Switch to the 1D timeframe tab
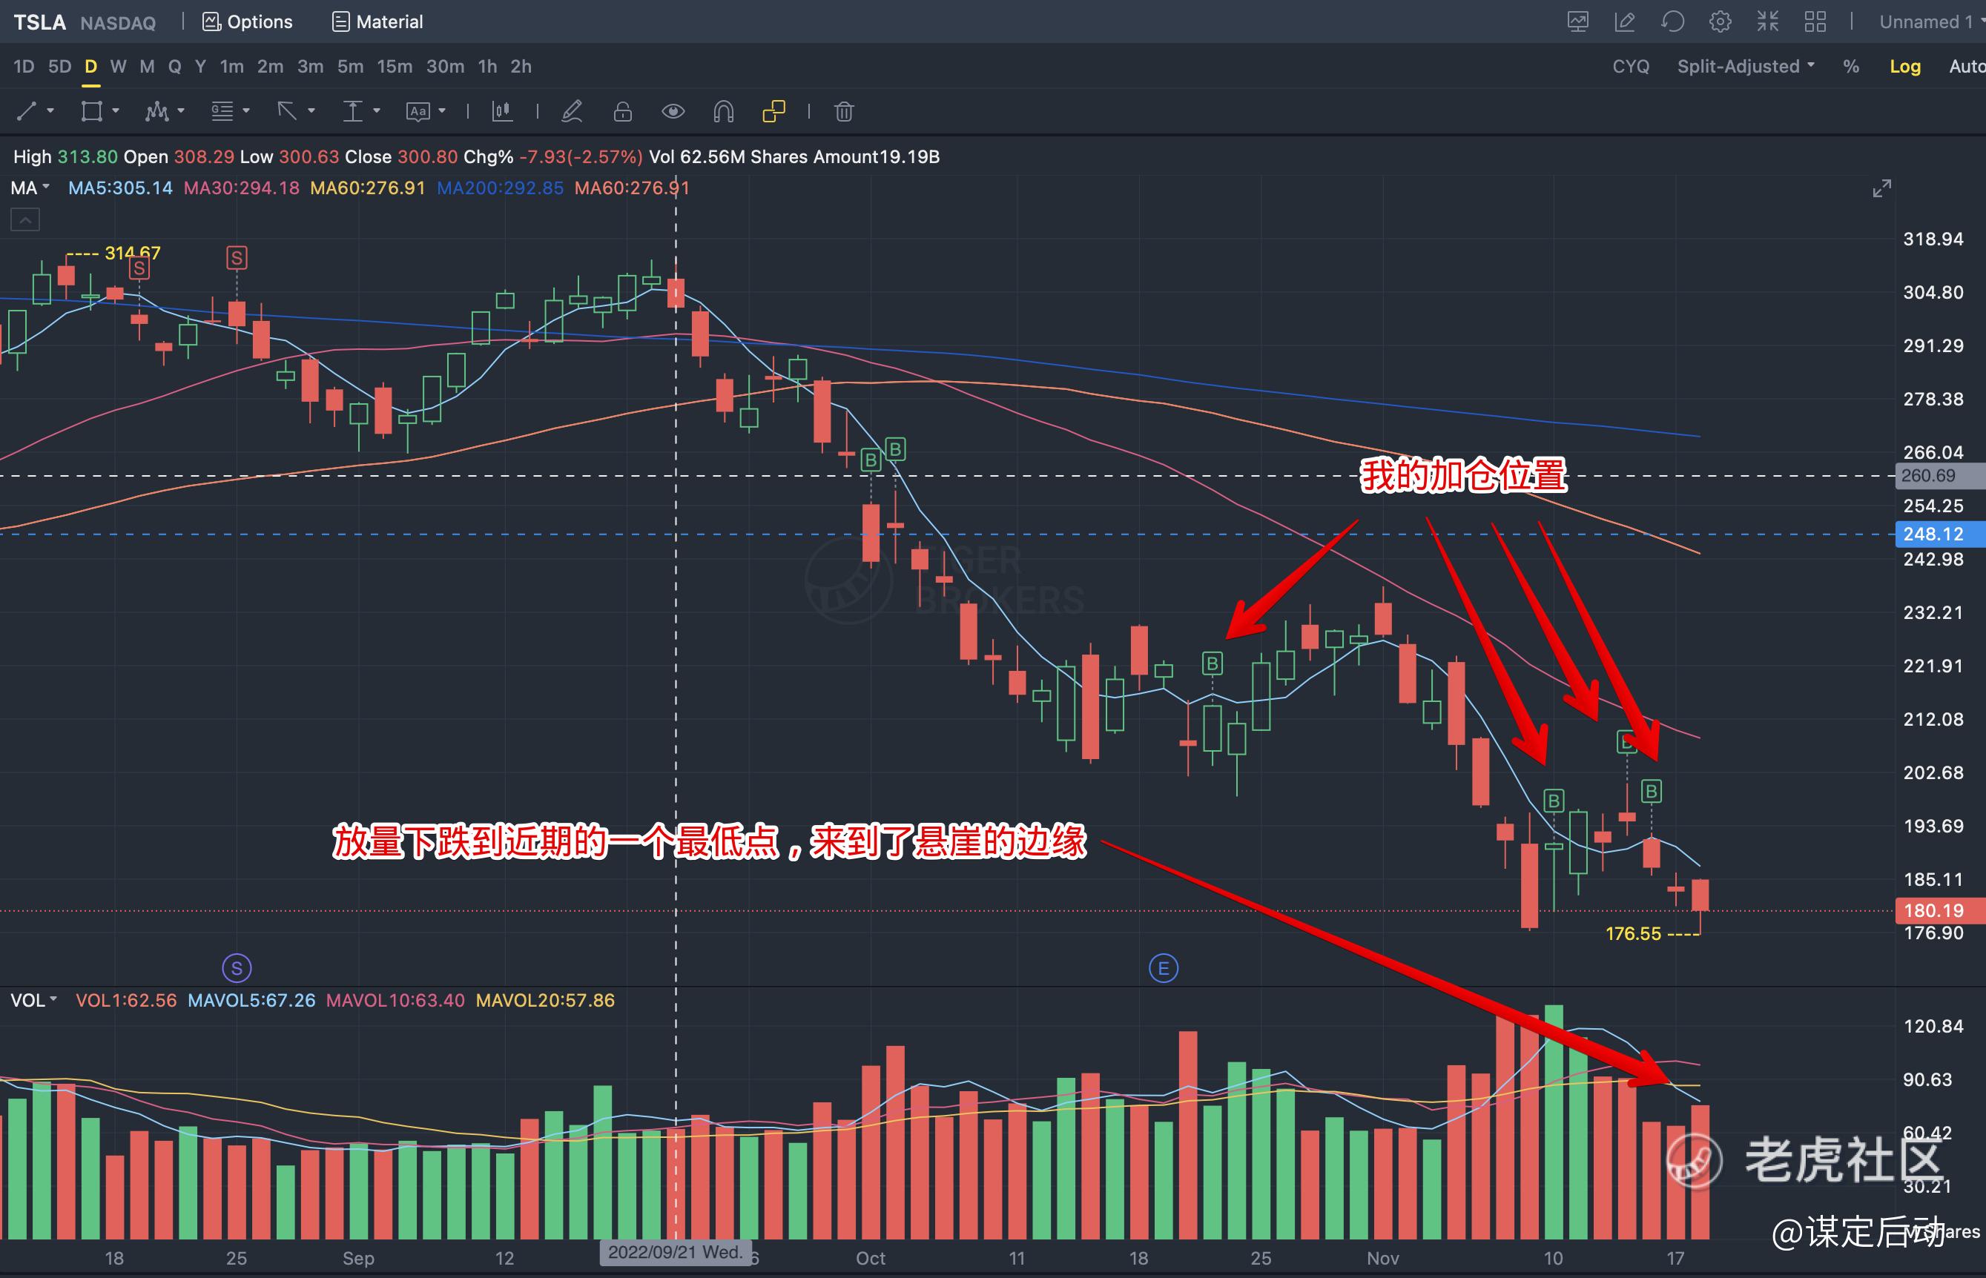Screen dimensions: 1986x1278 pos(24,67)
